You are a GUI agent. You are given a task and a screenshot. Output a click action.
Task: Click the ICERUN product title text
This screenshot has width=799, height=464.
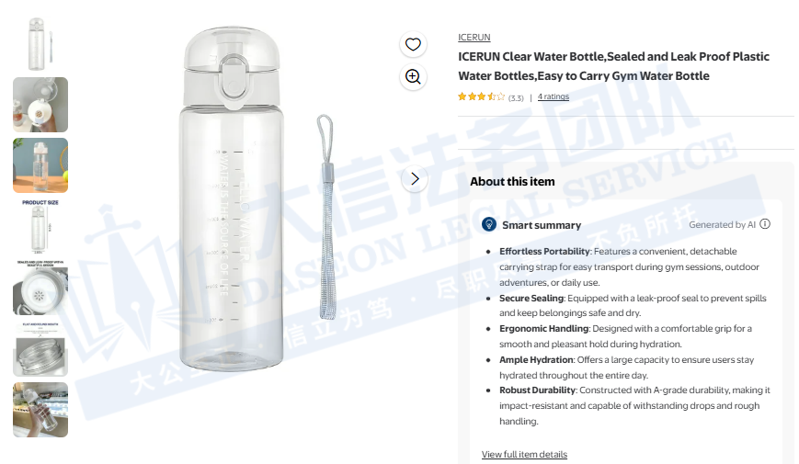click(613, 66)
